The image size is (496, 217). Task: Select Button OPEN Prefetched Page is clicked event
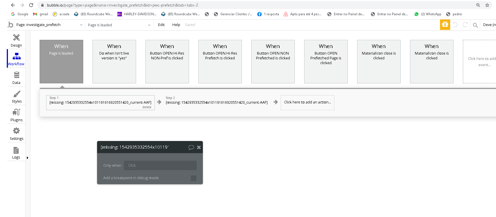(326, 62)
